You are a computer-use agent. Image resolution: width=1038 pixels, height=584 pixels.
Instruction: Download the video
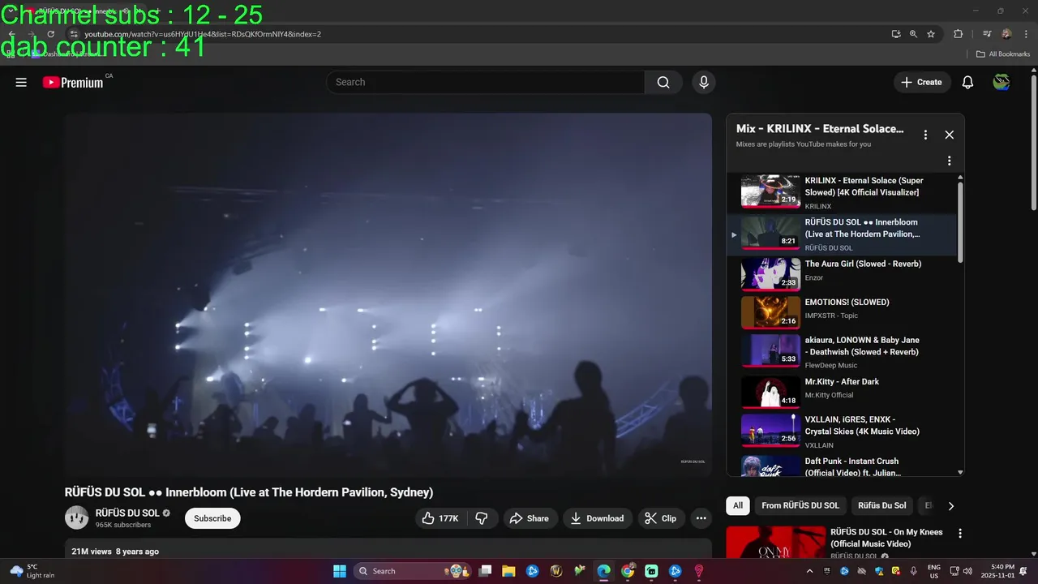[x=598, y=518]
